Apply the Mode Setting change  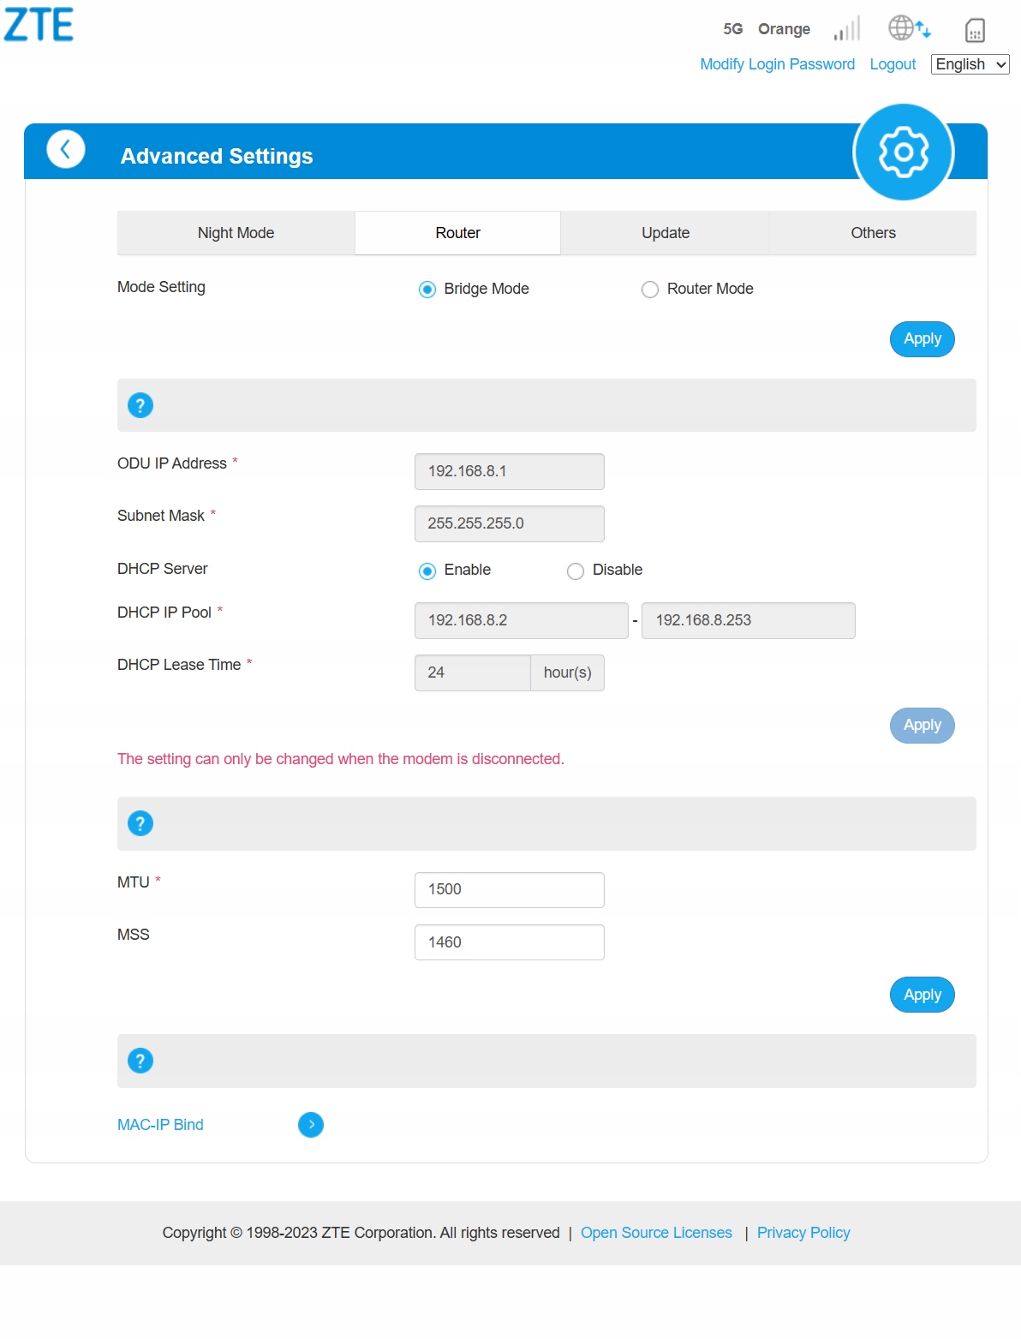click(x=922, y=339)
